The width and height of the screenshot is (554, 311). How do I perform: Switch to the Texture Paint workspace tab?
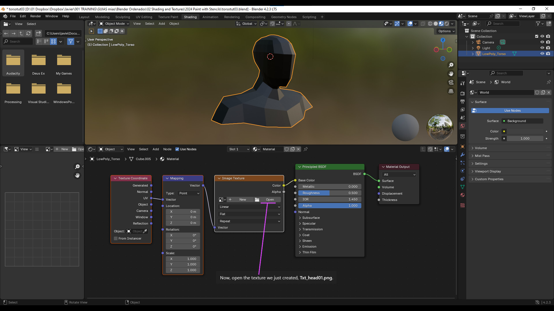tap(168, 17)
